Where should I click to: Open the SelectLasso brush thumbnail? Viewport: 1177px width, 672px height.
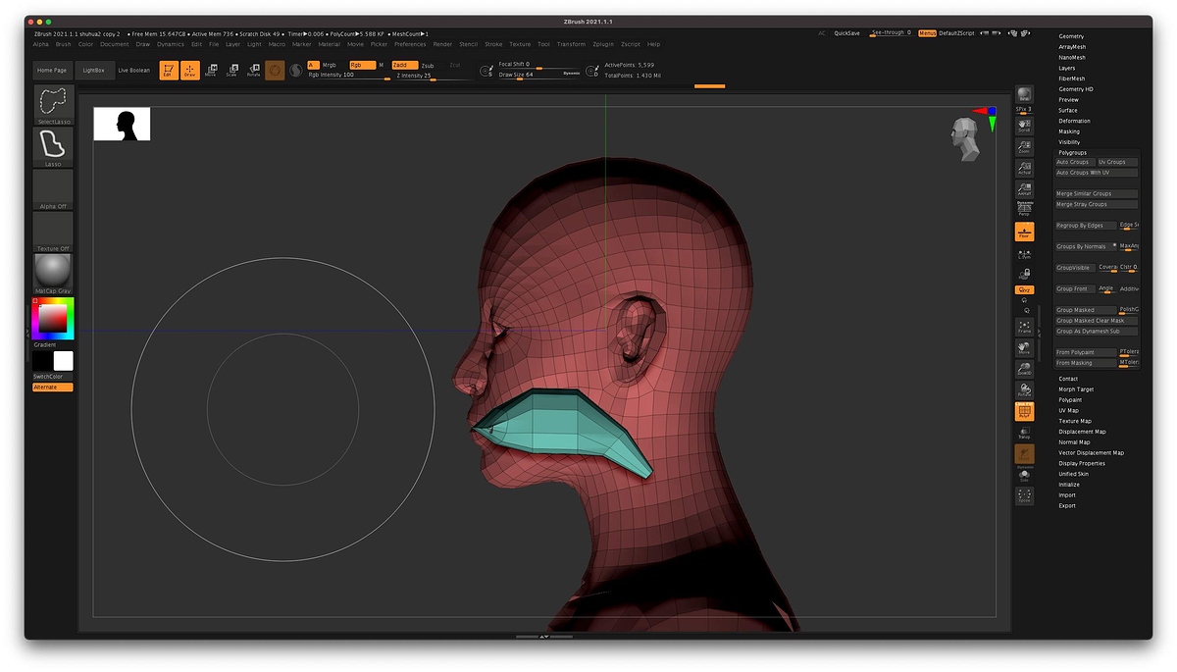(53, 104)
